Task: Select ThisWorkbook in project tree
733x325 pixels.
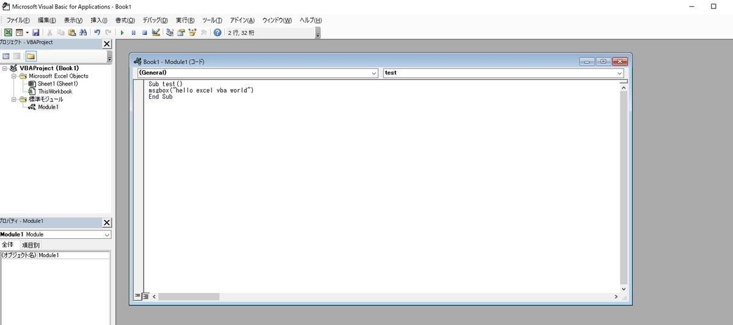Action: (54, 92)
